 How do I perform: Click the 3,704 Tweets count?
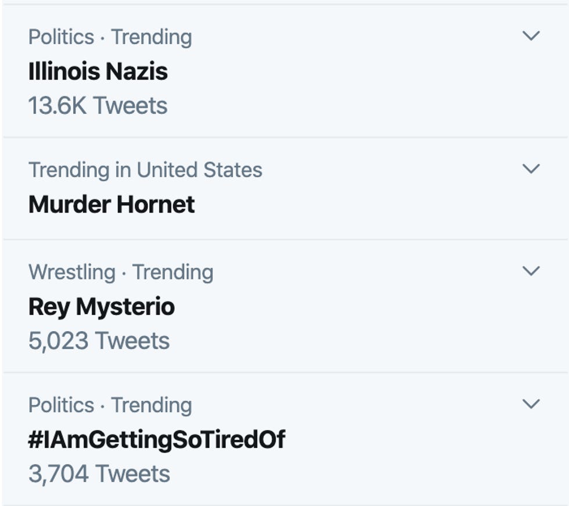(99, 473)
